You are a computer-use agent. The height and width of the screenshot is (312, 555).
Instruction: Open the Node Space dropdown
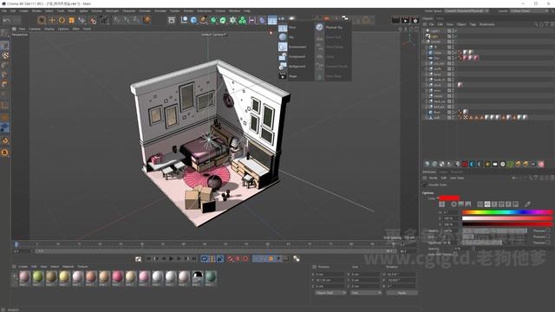pyautogui.click(x=467, y=11)
